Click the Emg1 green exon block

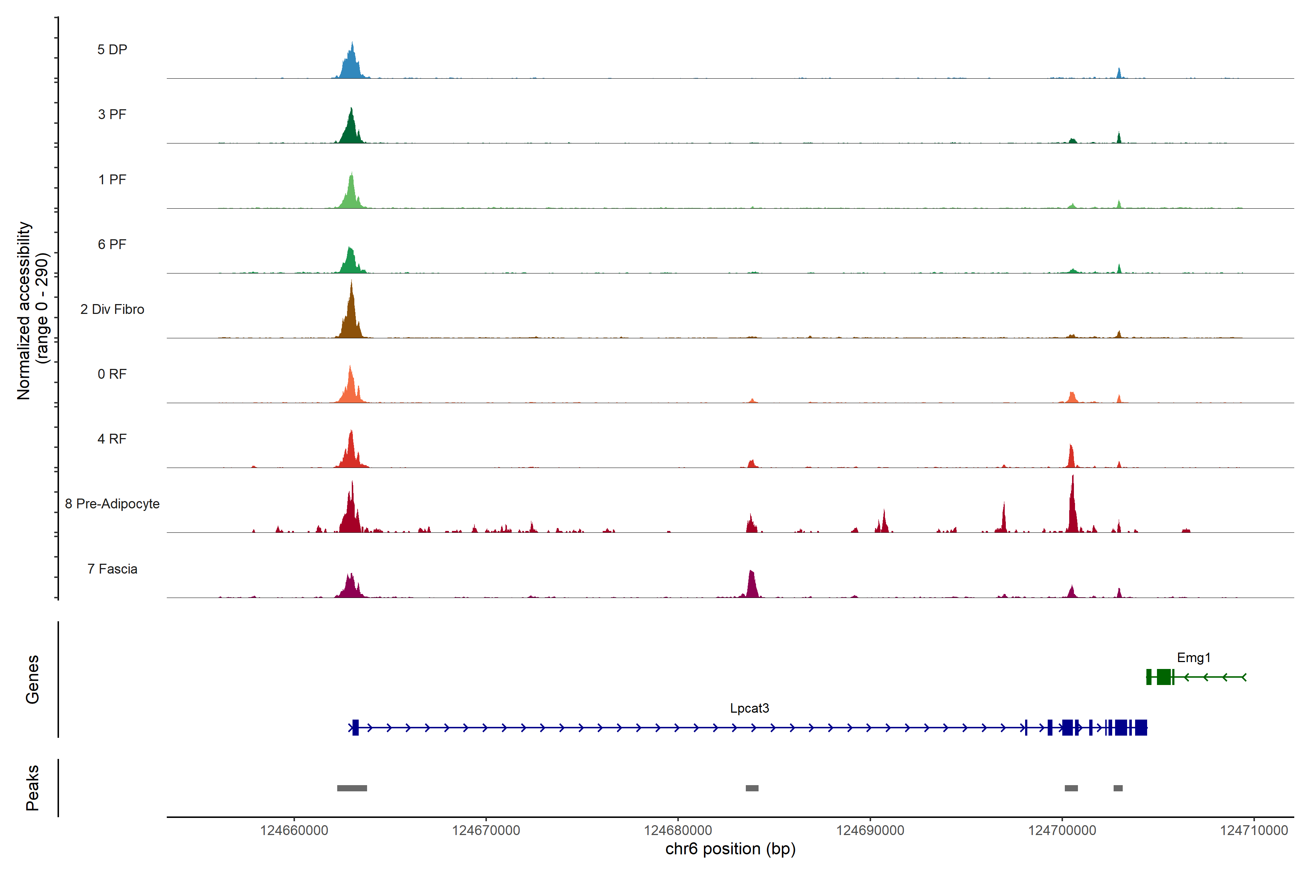click(x=1163, y=677)
